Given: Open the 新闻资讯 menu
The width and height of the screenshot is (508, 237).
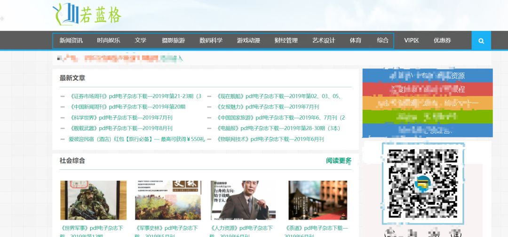Looking at the screenshot, I should coord(71,40).
